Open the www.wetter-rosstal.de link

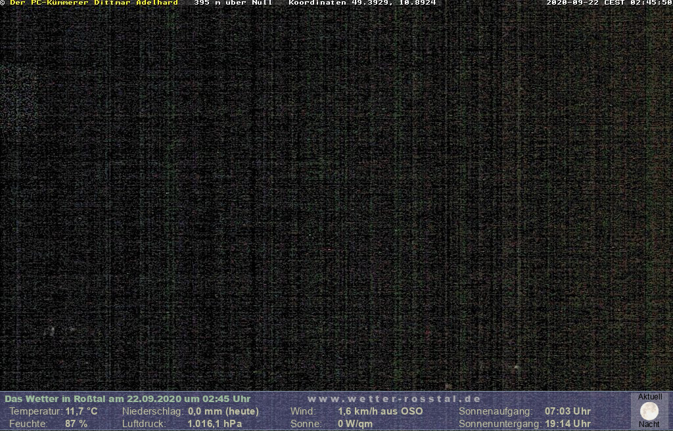[x=394, y=399]
